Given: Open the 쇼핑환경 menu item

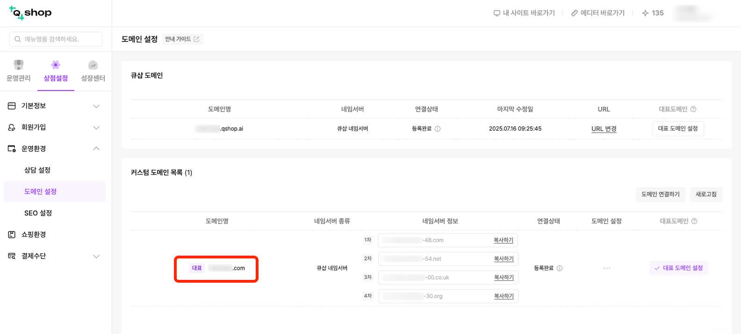Looking at the screenshot, I should pos(34,235).
